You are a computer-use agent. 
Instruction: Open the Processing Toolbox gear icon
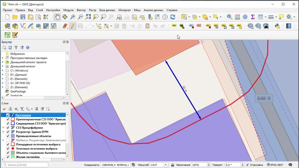(x=245, y=17)
